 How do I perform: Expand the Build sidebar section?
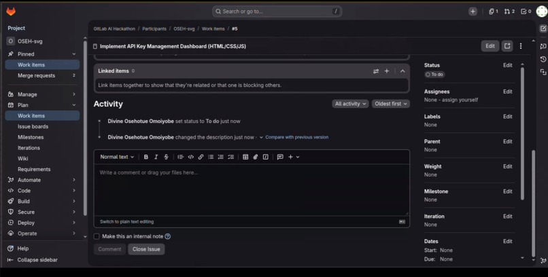(x=73, y=201)
